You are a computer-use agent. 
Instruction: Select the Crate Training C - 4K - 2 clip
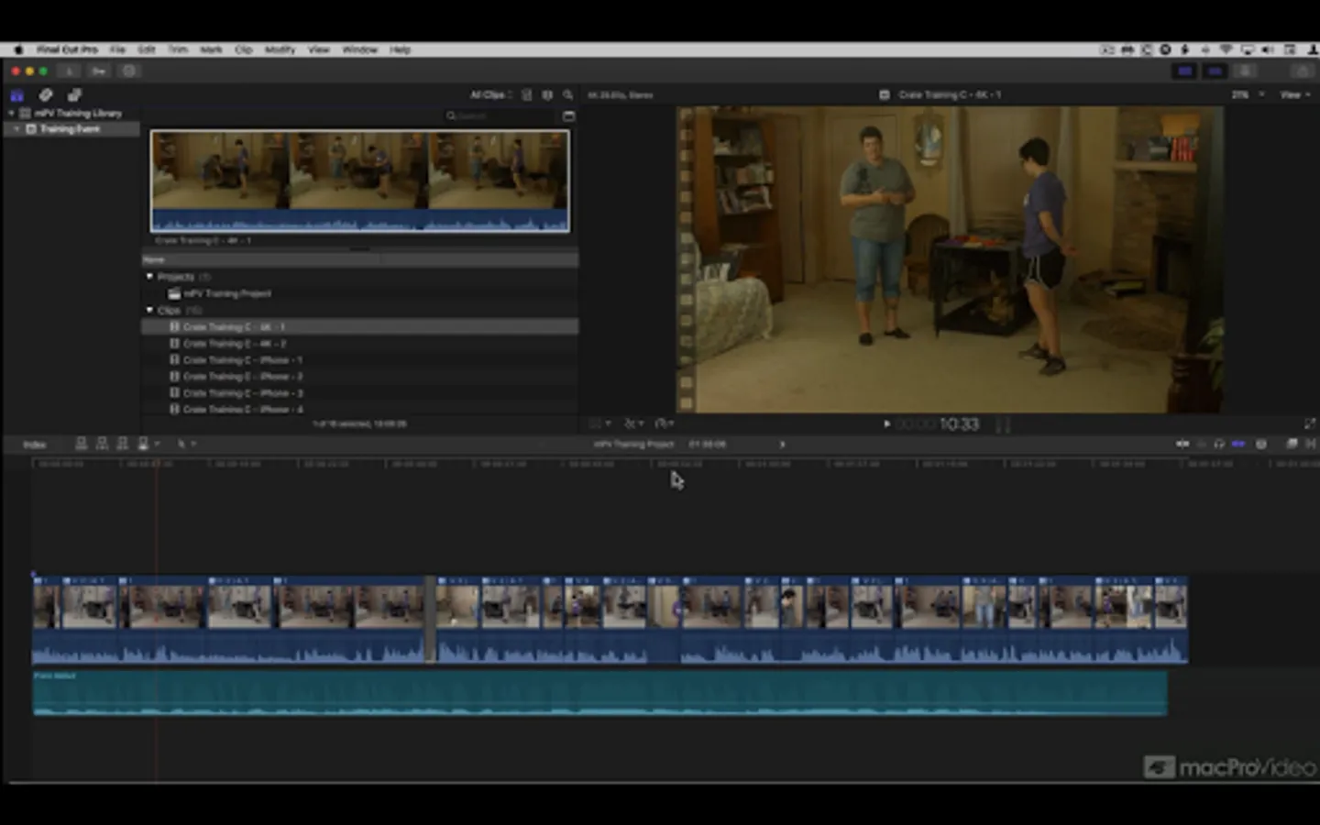coord(235,344)
